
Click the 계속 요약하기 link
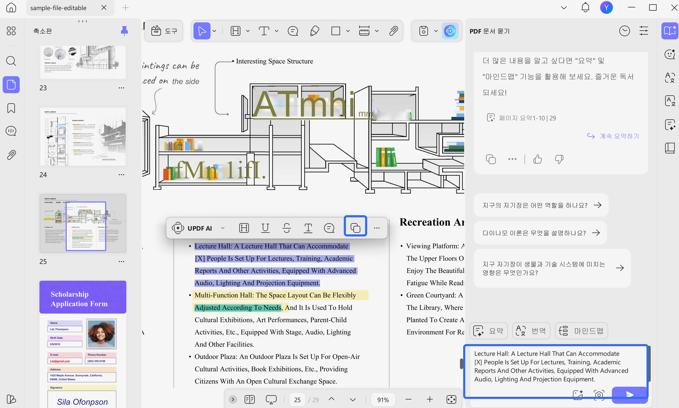coord(613,136)
